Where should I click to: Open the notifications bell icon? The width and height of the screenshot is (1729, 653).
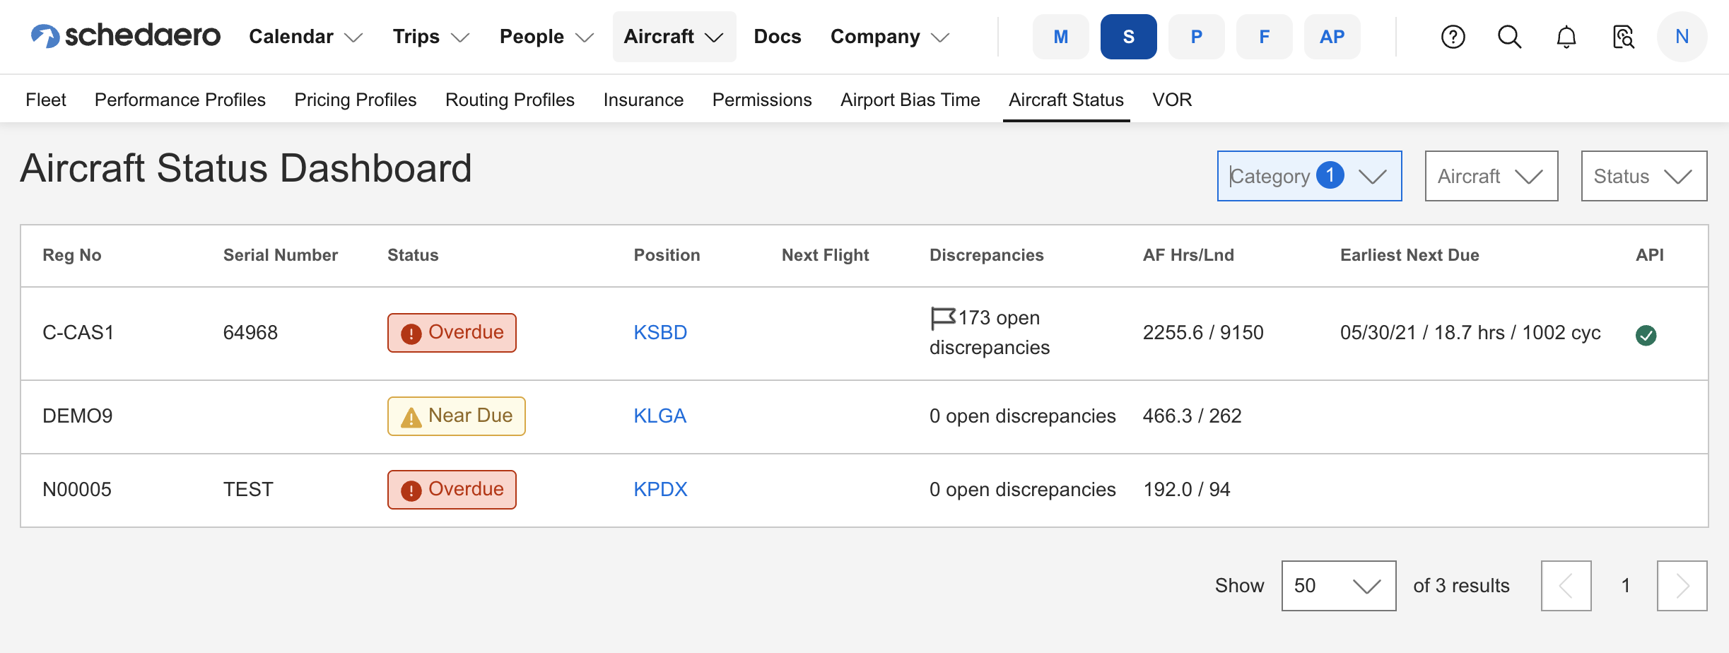point(1566,37)
